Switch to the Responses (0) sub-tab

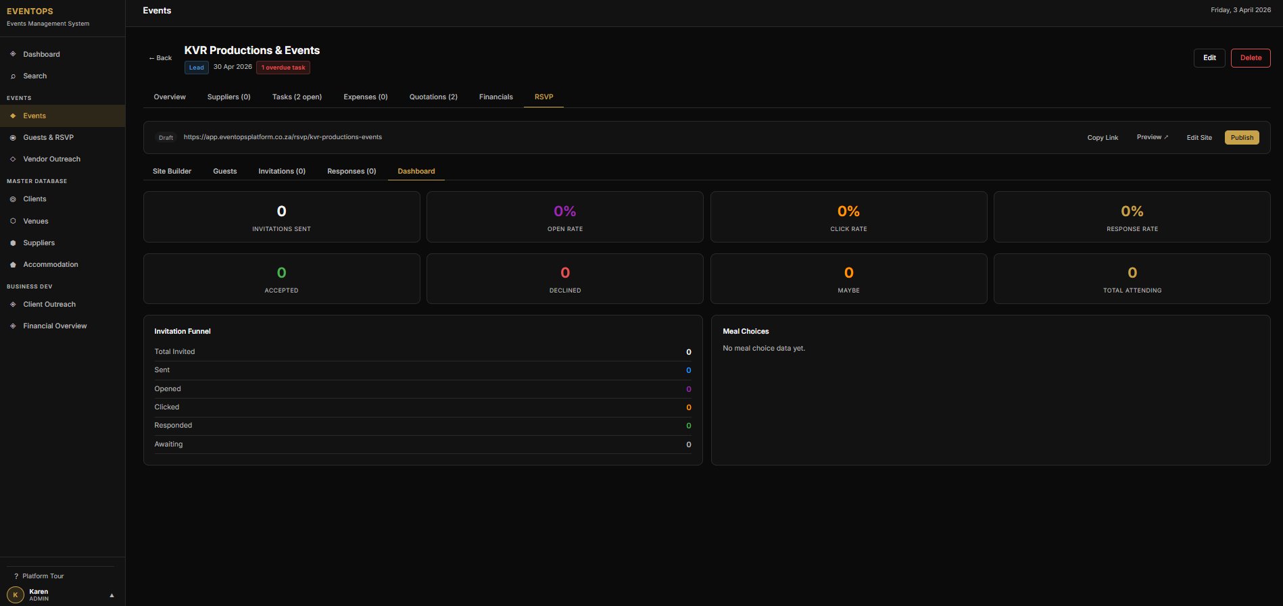pyautogui.click(x=352, y=172)
